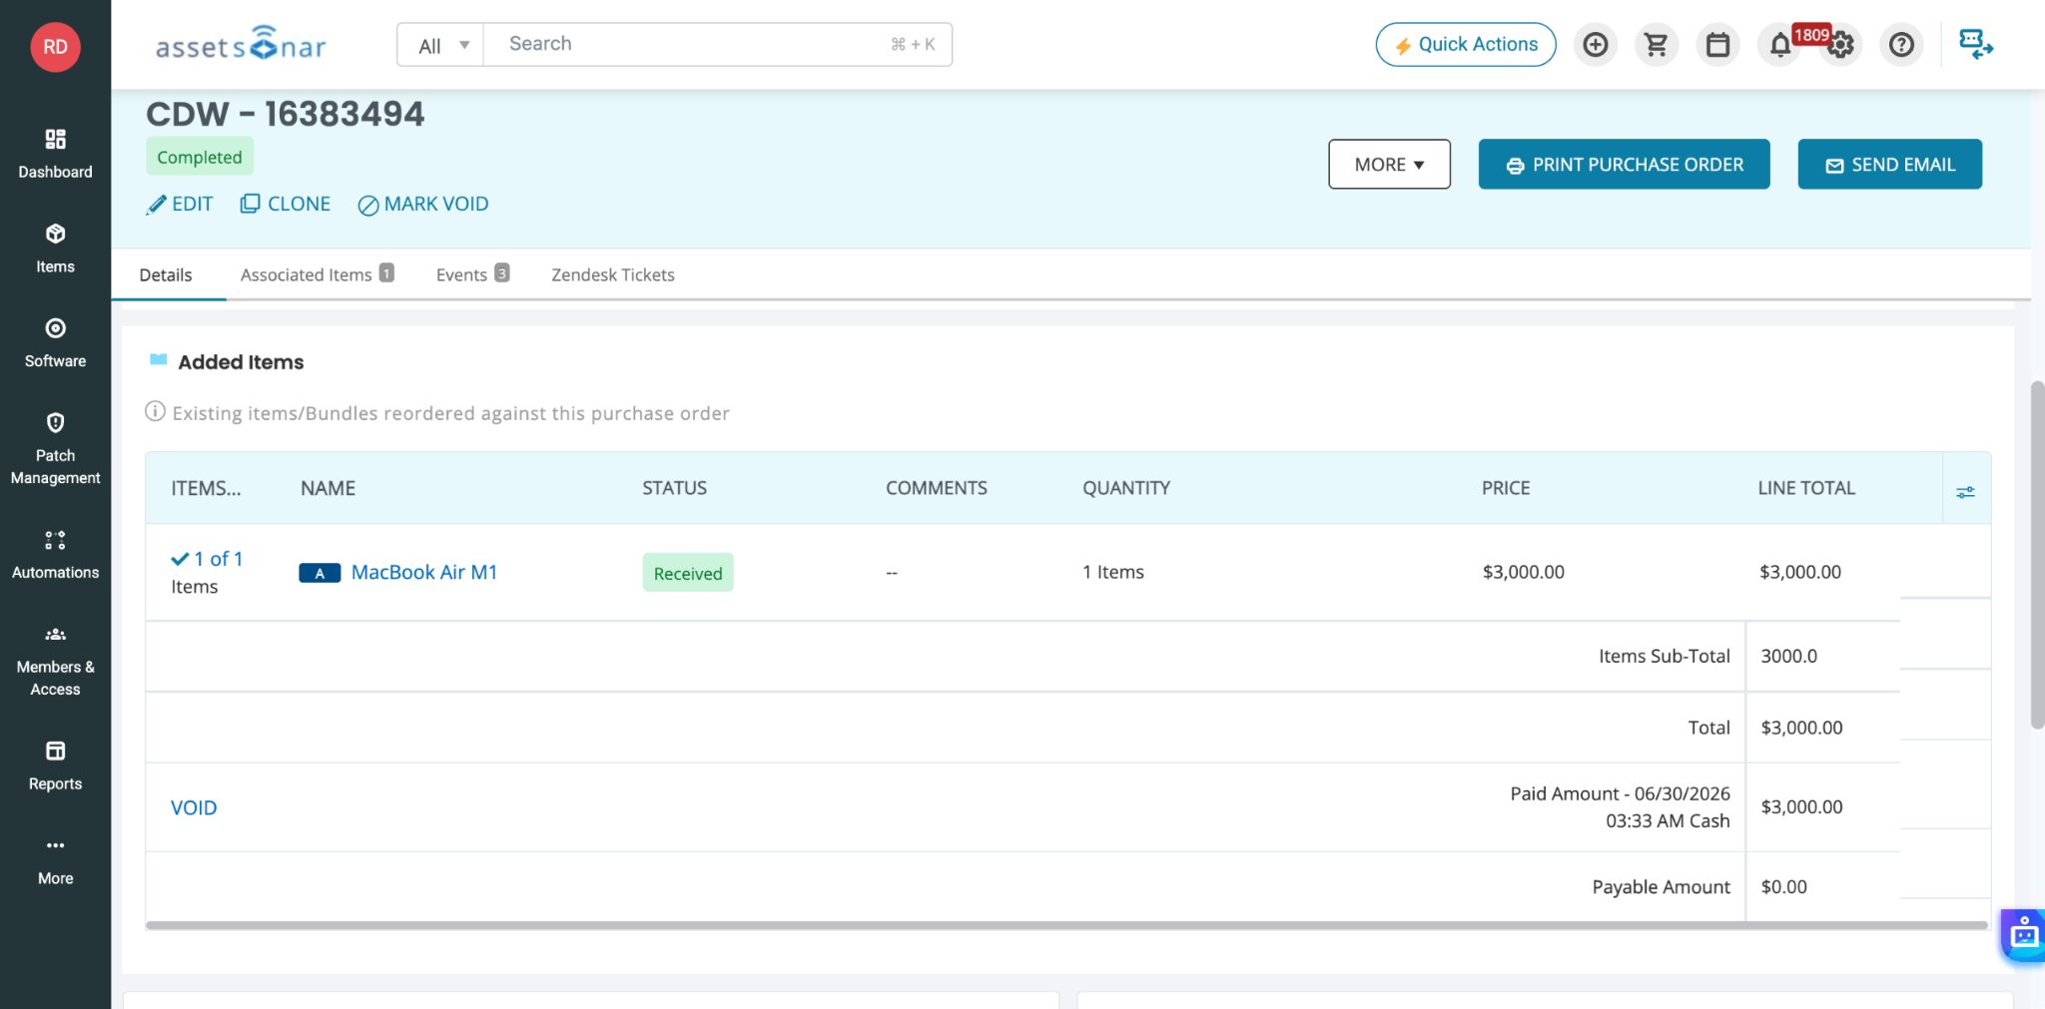Image resolution: width=2045 pixels, height=1009 pixels.
Task: Open the RD user avatar menu
Action: (55, 46)
